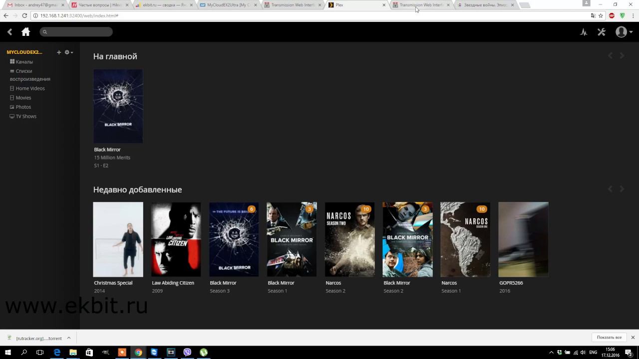
Task: Bookmark this page with the star icon
Action: tap(601, 15)
